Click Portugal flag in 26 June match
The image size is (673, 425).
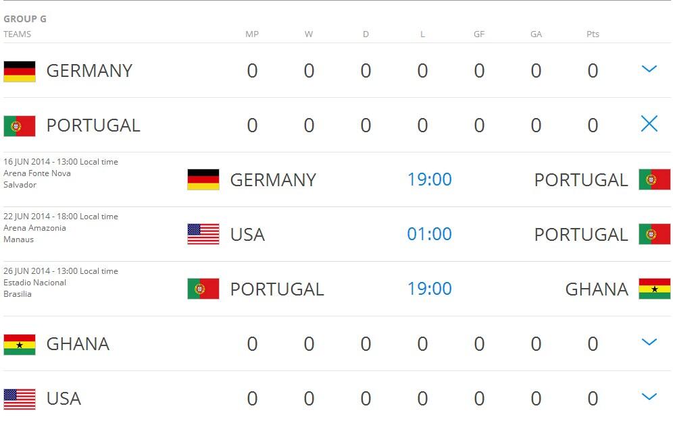click(x=203, y=289)
